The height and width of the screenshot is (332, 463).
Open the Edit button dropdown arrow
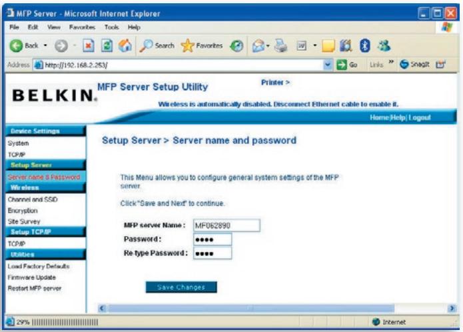click(314, 45)
